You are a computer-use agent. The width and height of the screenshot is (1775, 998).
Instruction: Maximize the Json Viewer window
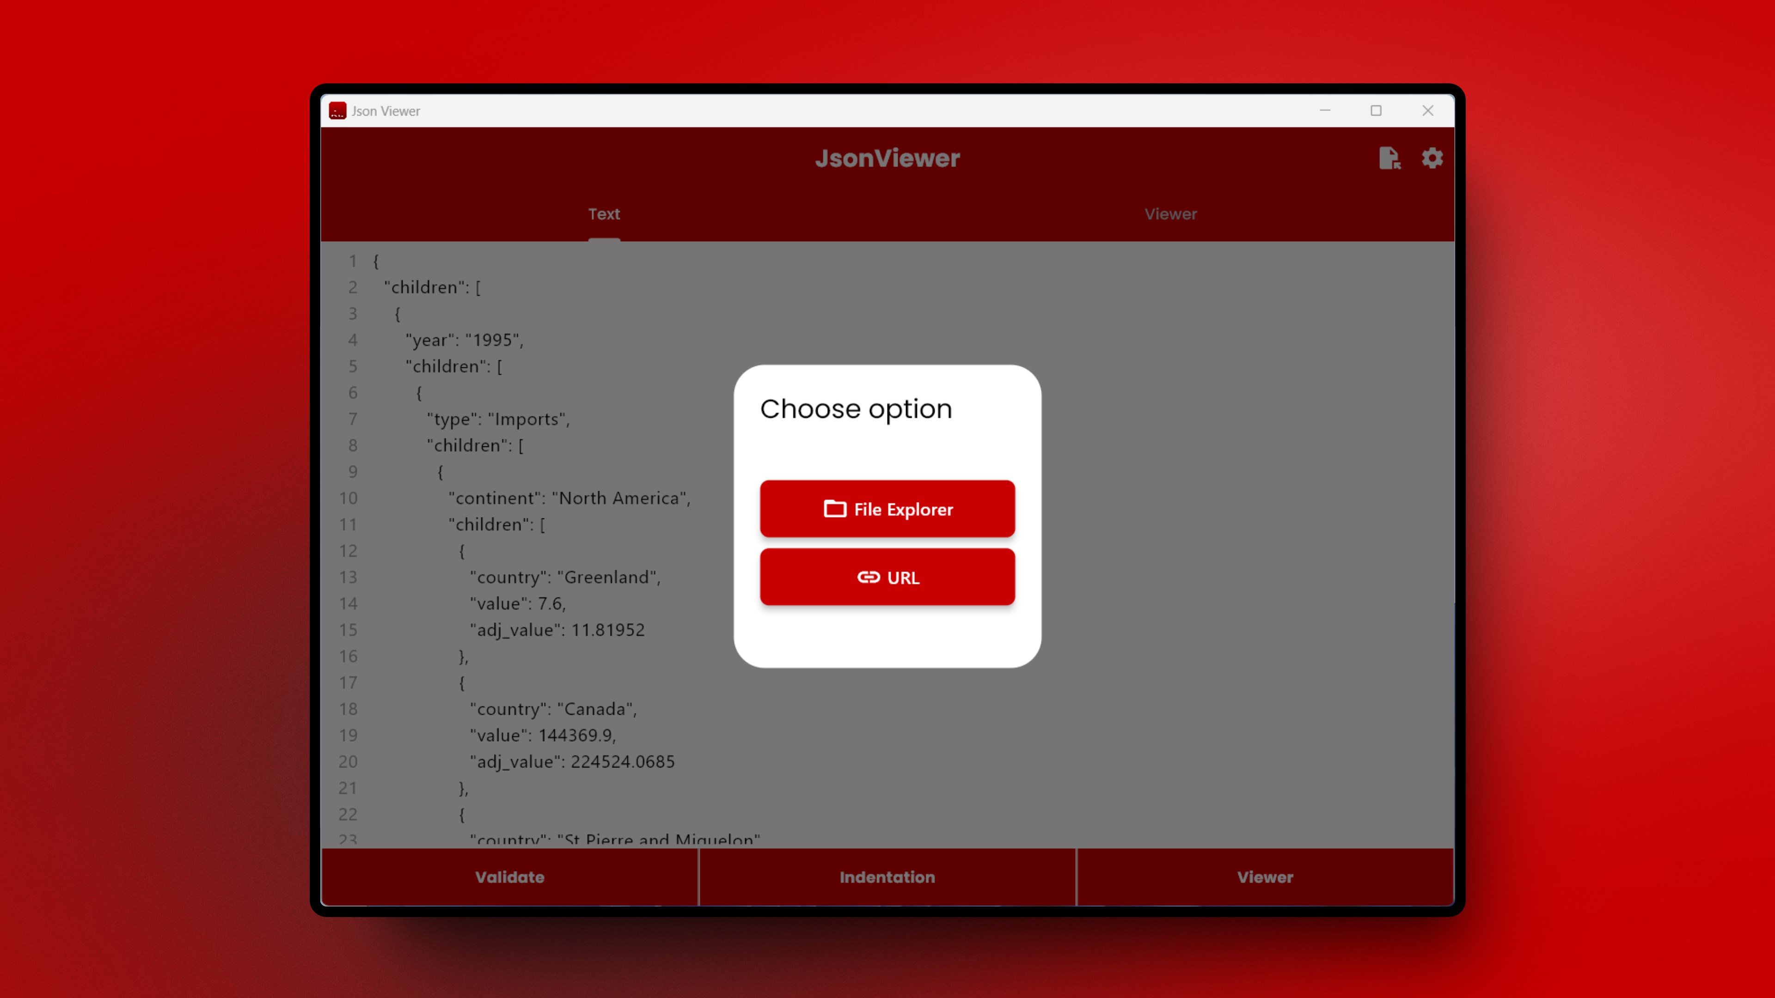(1376, 111)
